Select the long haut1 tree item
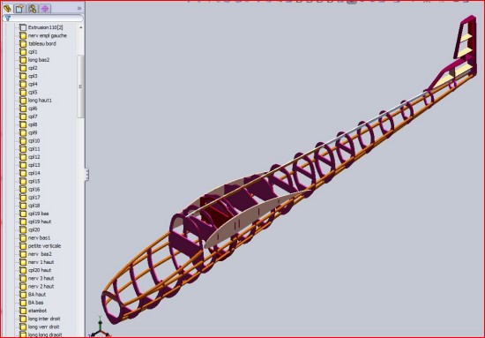This screenshot has height=338, width=485. tap(40, 101)
